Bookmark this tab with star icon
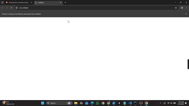This screenshot has height=106, width=189. pos(176,8)
